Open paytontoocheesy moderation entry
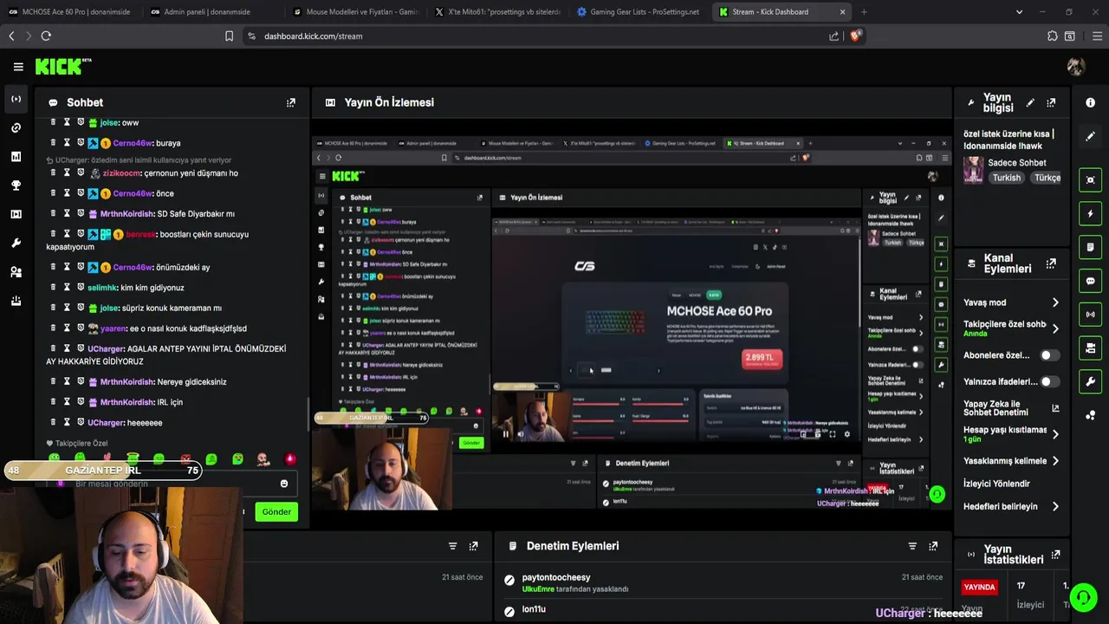 tap(556, 577)
